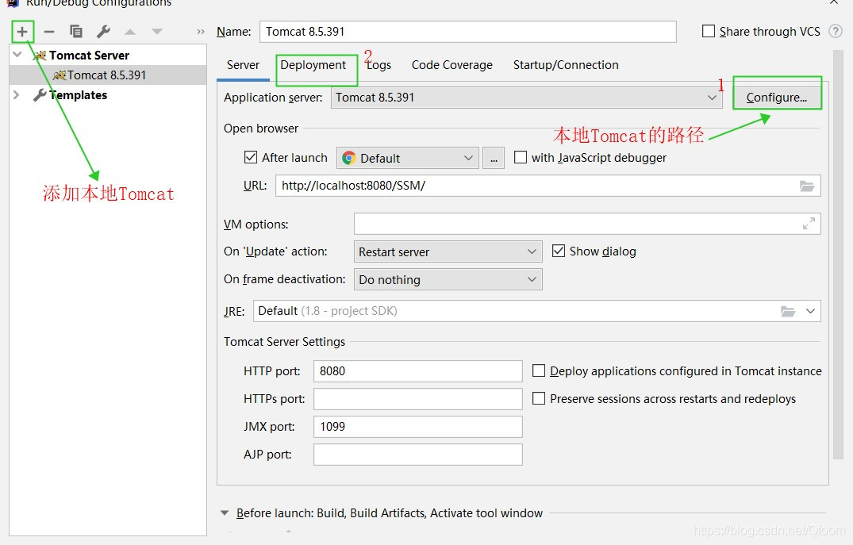The height and width of the screenshot is (545, 853).
Task: Switch to Code Coverage tab
Action: pyautogui.click(x=452, y=65)
